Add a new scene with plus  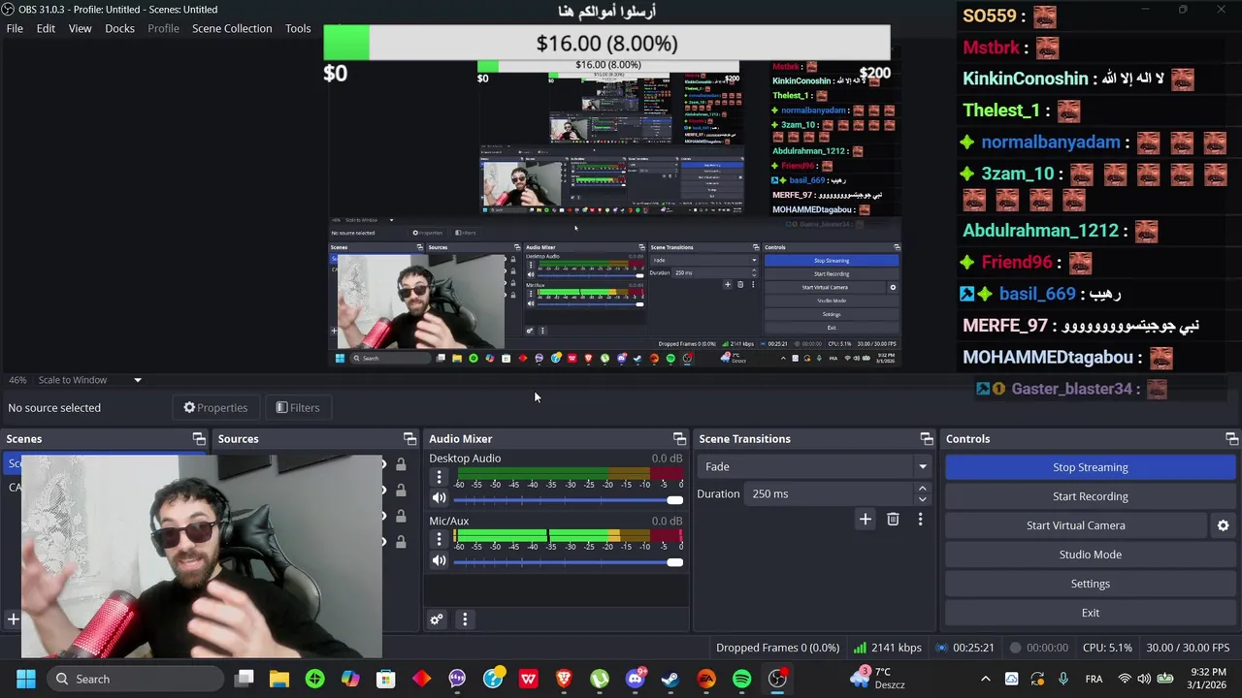point(14,619)
